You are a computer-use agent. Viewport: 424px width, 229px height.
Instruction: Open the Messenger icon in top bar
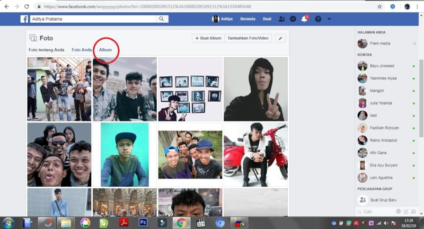coord(293,19)
